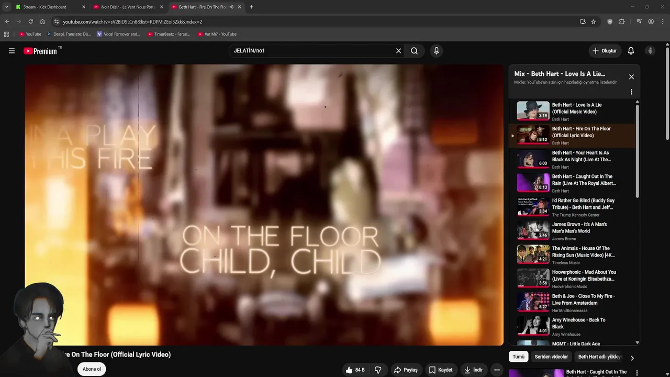Viewport: 670px width, 377px height.
Task: Click Oluştur create button
Action: [604, 51]
